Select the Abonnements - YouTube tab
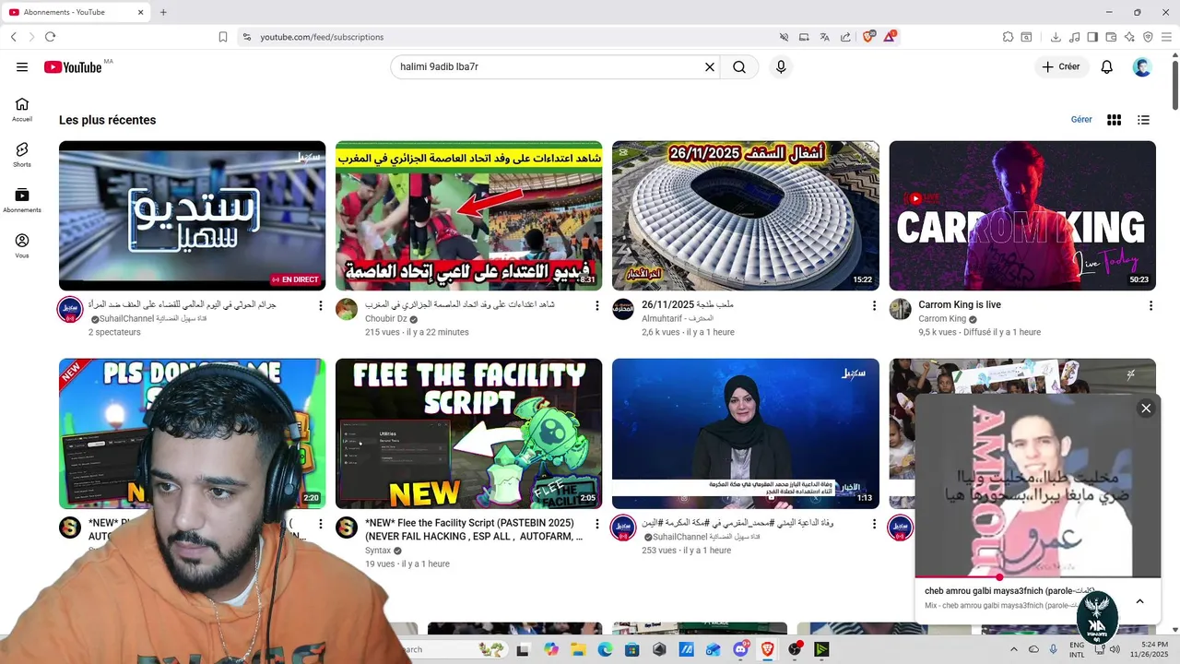The image size is (1180, 664). coord(76,12)
